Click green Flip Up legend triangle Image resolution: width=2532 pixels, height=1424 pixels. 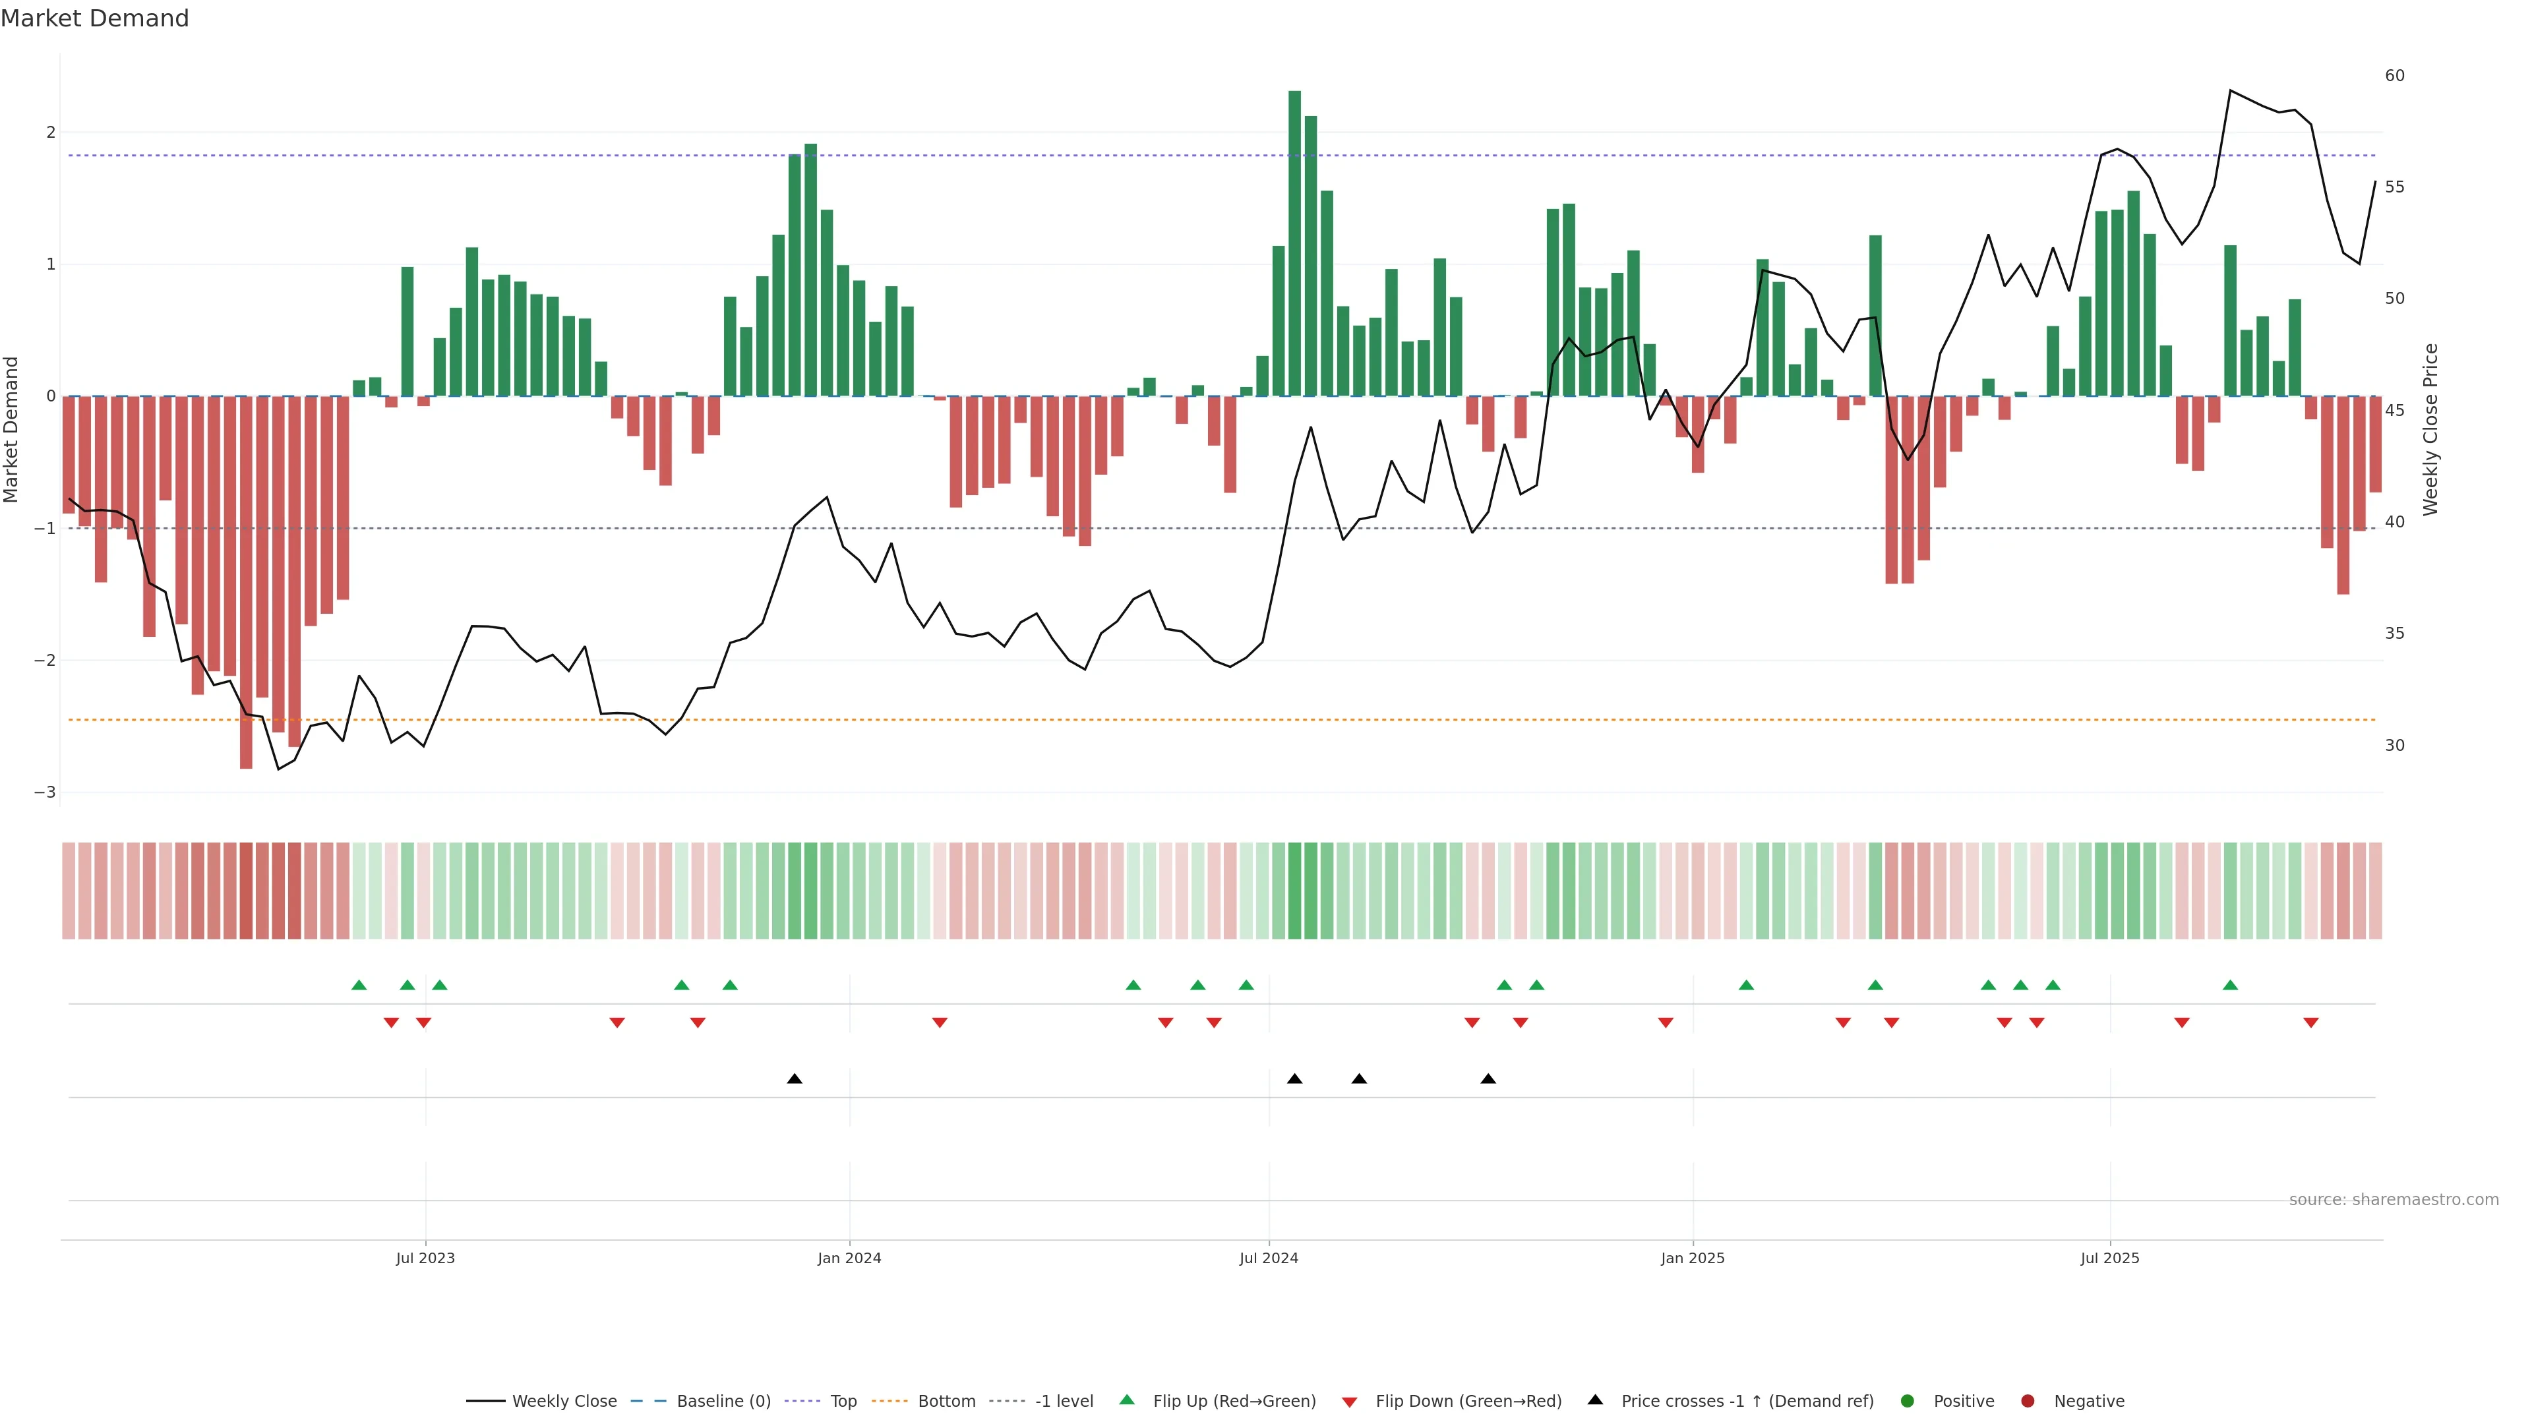click(1128, 1400)
